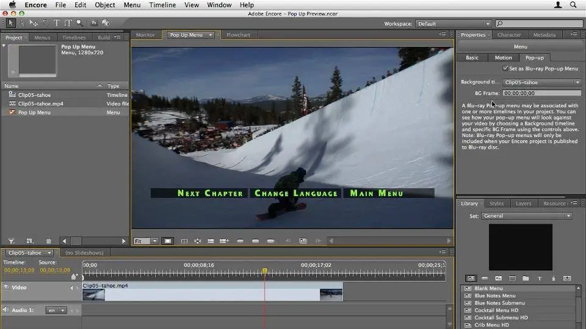The height and width of the screenshot is (329, 586).
Task: Switch to the Motion properties tab
Action: click(x=503, y=57)
